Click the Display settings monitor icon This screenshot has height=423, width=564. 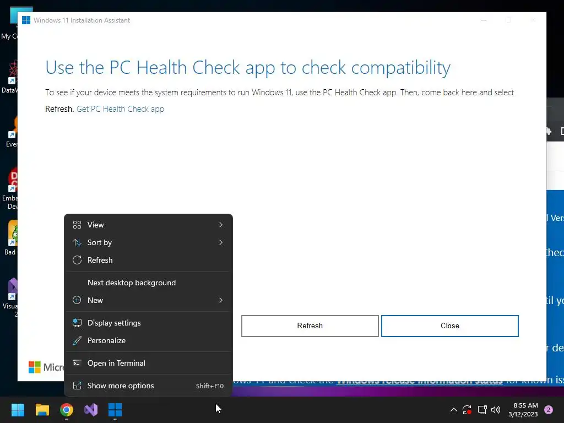pyautogui.click(x=77, y=323)
